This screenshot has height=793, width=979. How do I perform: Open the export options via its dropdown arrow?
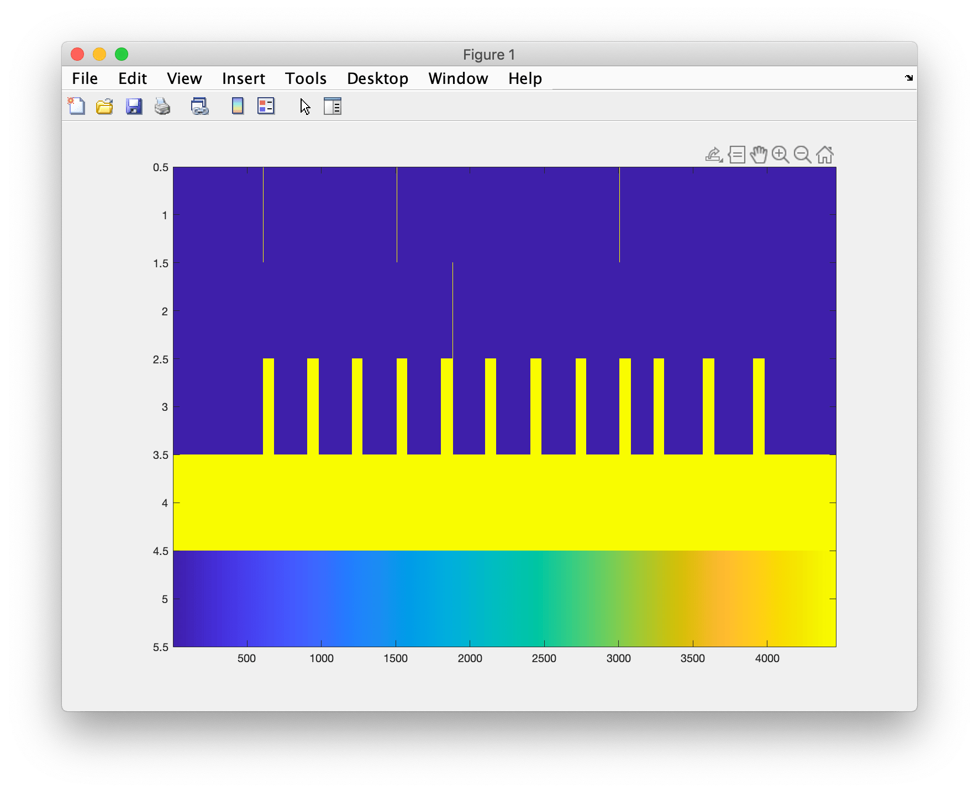coord(720,161)
